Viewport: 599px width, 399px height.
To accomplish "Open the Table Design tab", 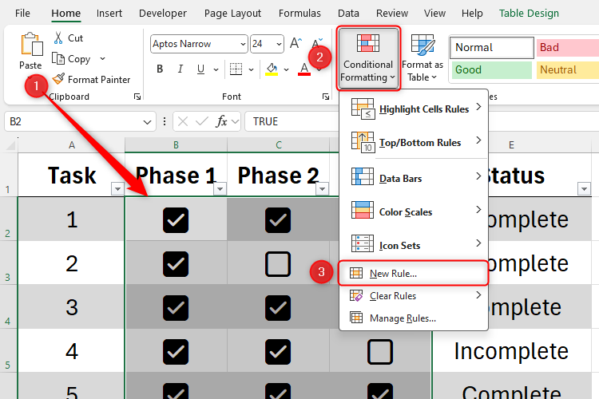I will [x=529, y=14].
